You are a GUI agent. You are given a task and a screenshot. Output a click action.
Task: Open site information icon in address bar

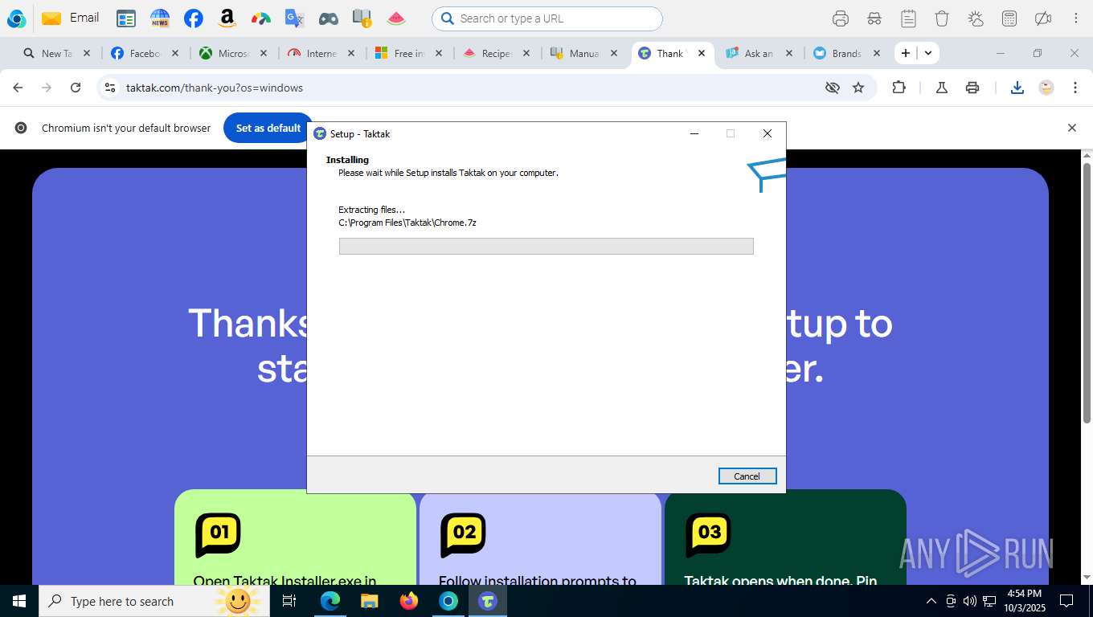click(x=110, y=88)
